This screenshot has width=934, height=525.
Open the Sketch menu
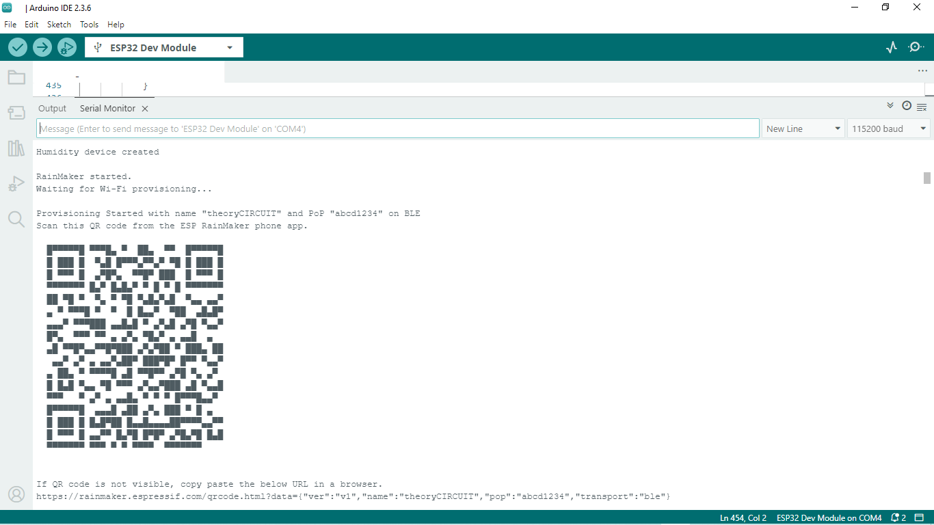[59, 24]
